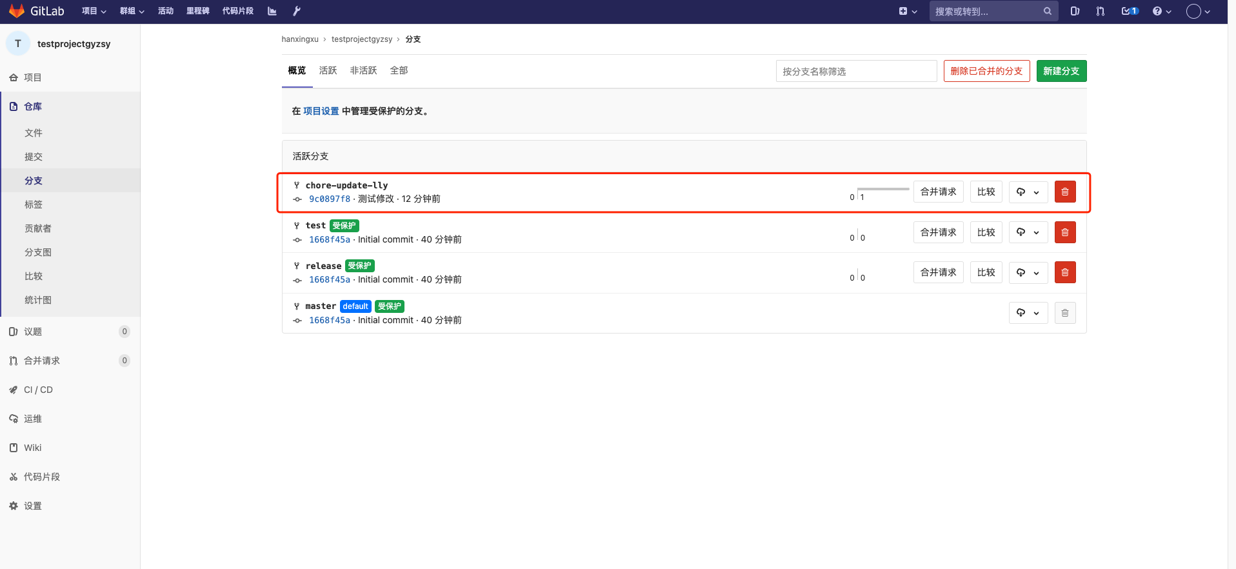
Task: Open the chore-update-lly branch name
Action: coord(347,185)
